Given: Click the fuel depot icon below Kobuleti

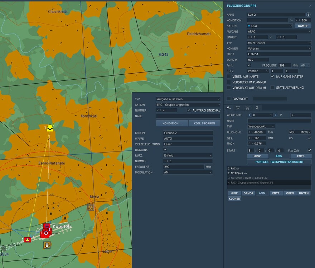Looking at the screenshot, I should (47, 245).
